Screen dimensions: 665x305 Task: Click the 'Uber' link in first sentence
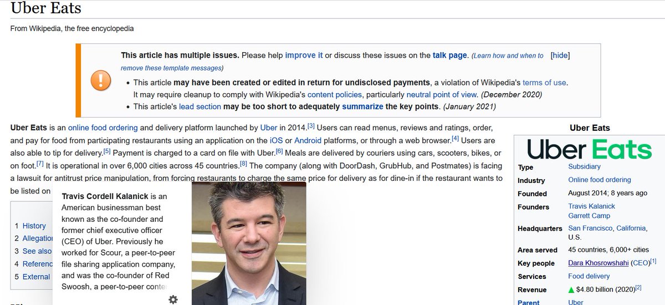pyautogui.click(x=269, y=128)
